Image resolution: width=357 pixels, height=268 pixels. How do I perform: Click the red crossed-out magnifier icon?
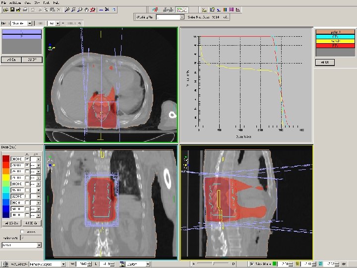pyautogui.click(x=93, y=9)
